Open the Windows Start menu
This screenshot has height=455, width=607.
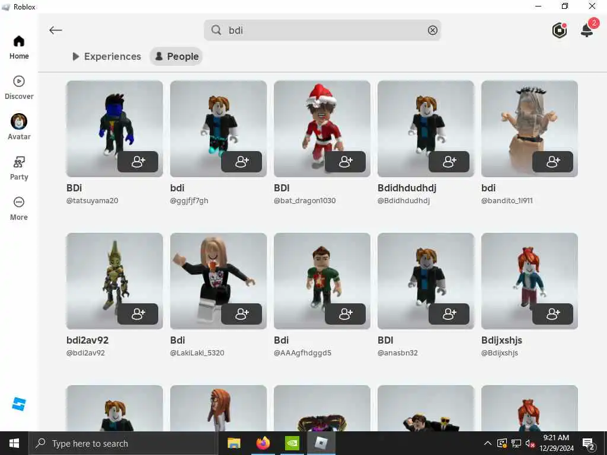pos(14,443)
